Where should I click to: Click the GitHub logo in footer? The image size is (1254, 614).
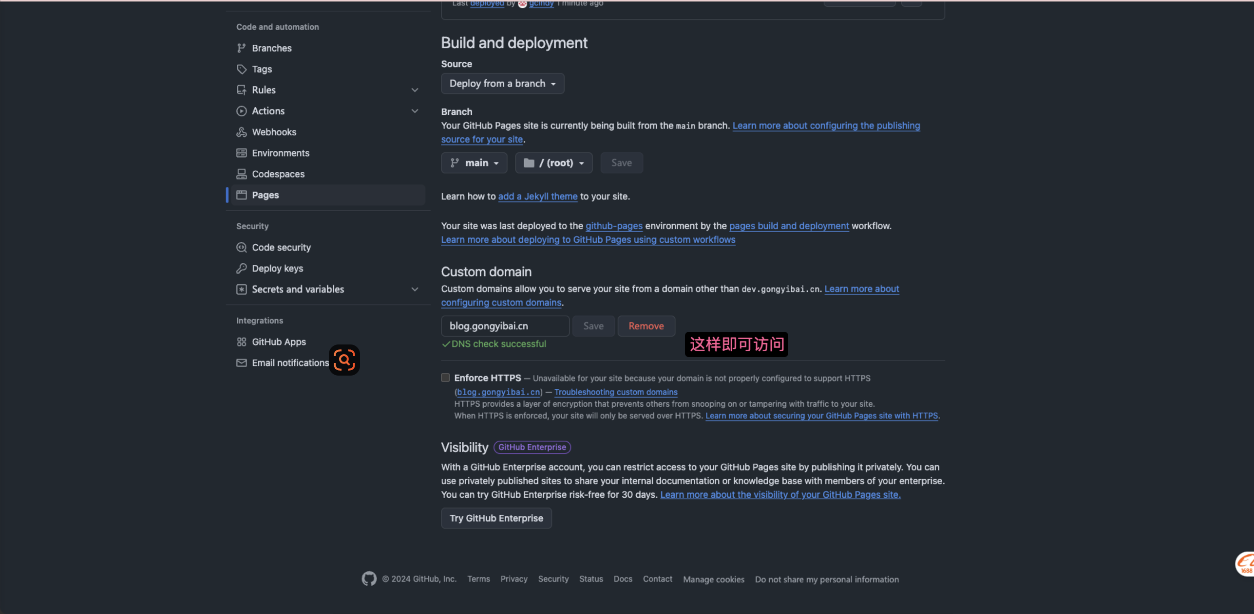pyautogui.click(x=369, y=578)
